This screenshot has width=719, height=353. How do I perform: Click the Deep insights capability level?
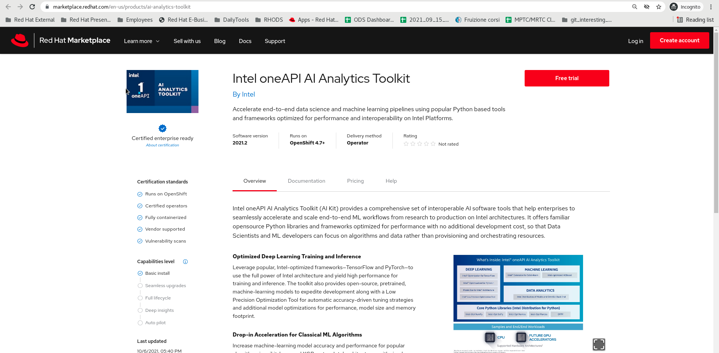[x=156, y=310]
